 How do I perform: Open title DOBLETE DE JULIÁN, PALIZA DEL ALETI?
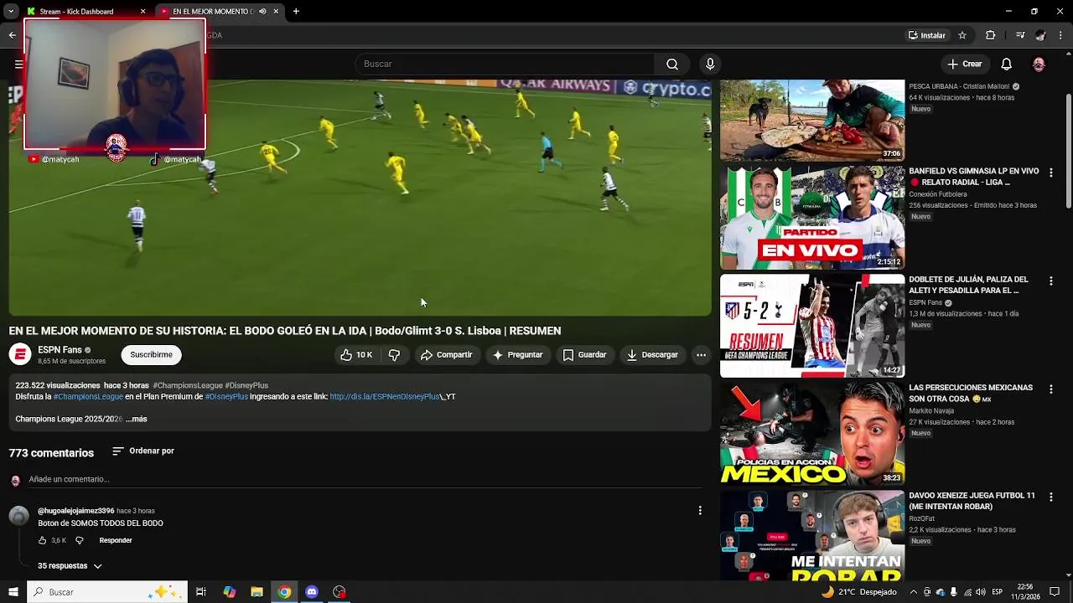(x=968, y=285)
